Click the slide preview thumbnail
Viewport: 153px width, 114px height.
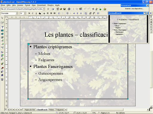click(128, 29)
